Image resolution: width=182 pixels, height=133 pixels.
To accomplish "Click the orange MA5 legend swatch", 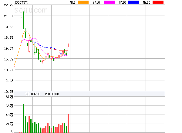I will 83,2.
